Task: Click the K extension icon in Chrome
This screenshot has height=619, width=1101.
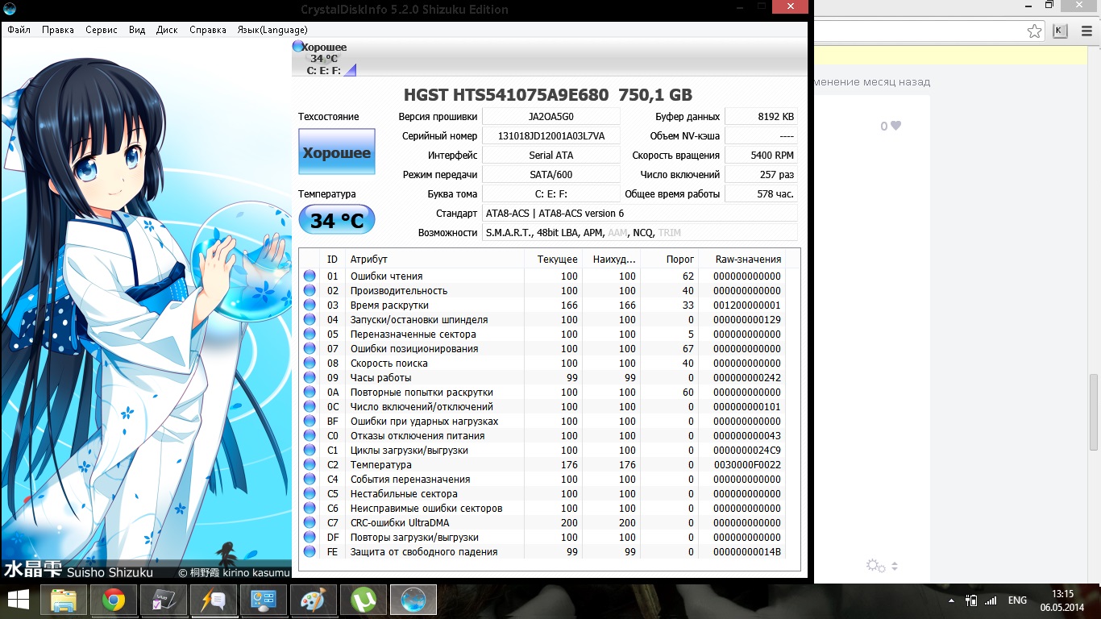Action: click(1060, 31)
